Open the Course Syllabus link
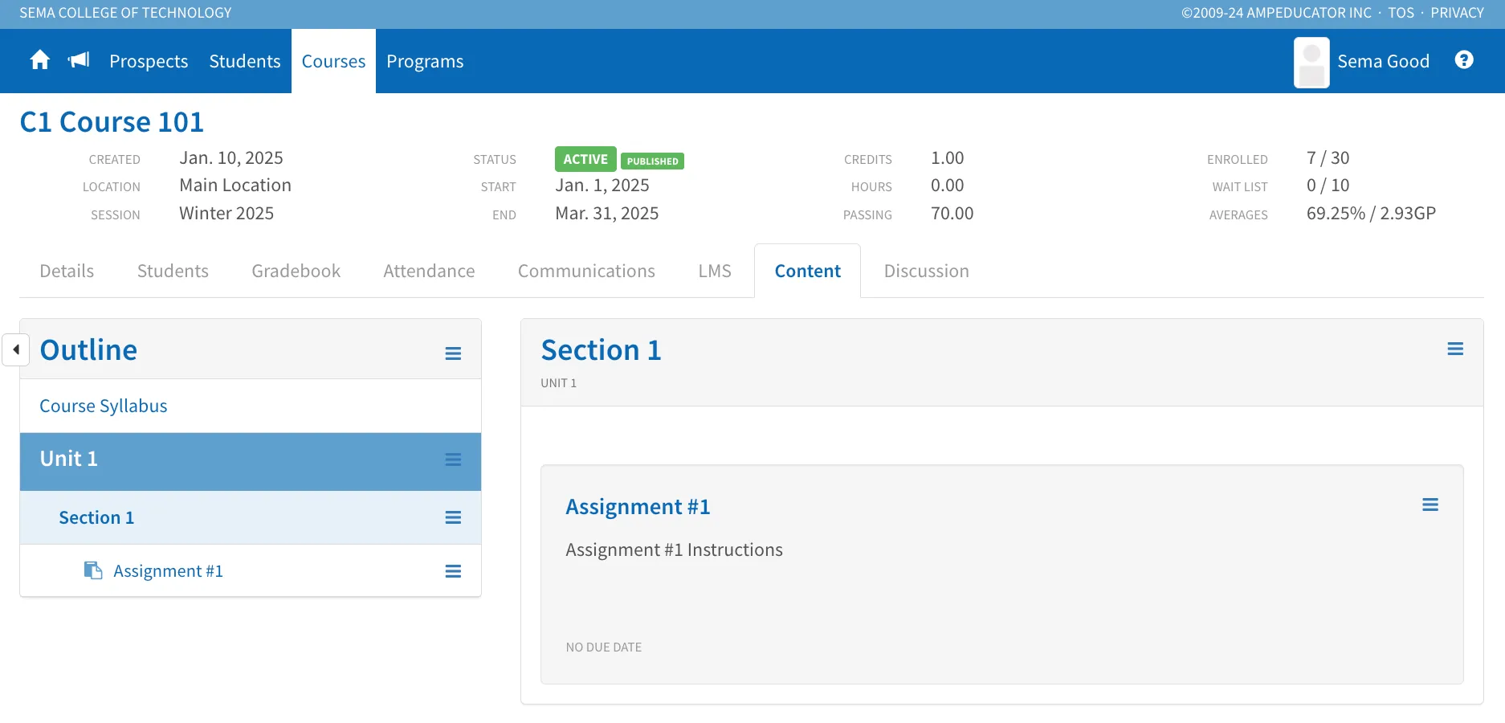1505x723 pixels. pyautogui.click(x=104, y=406)
